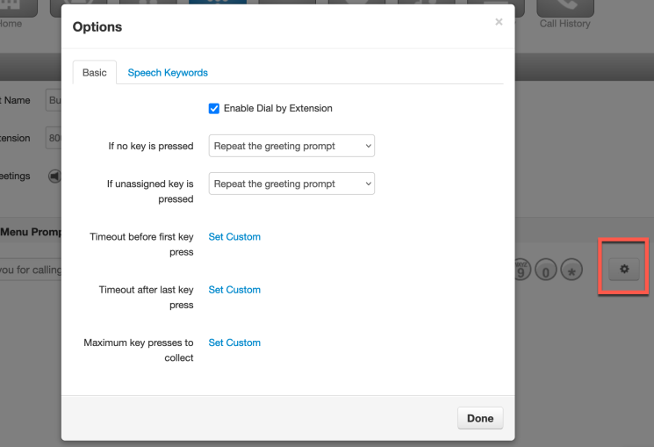Click the dimmed 9 keypad key

coord(521,270)
